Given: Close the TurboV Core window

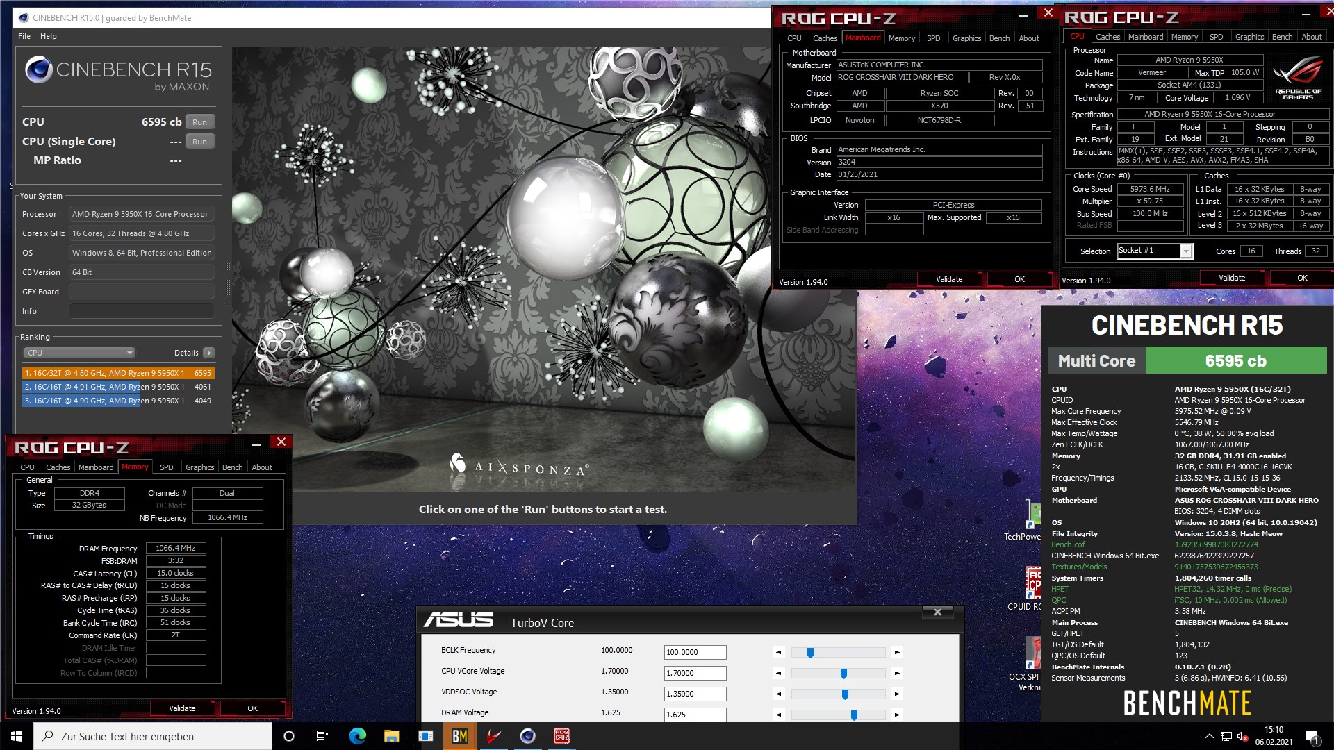Looking at the screenshot, I should click(938, 612).
